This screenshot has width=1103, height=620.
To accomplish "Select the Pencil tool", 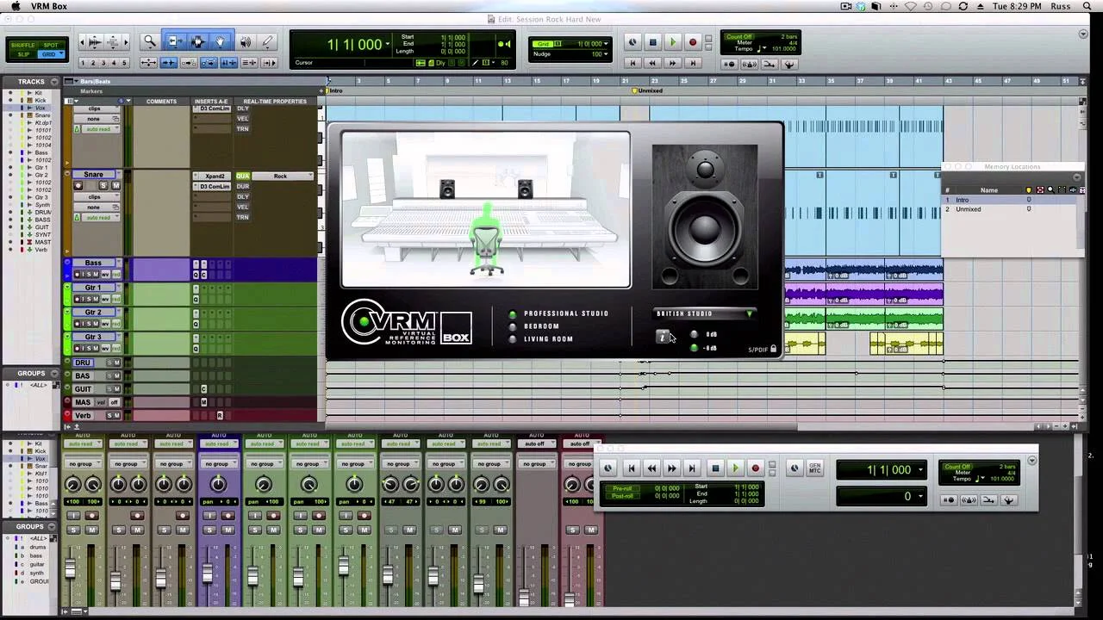I will (268, 41).
